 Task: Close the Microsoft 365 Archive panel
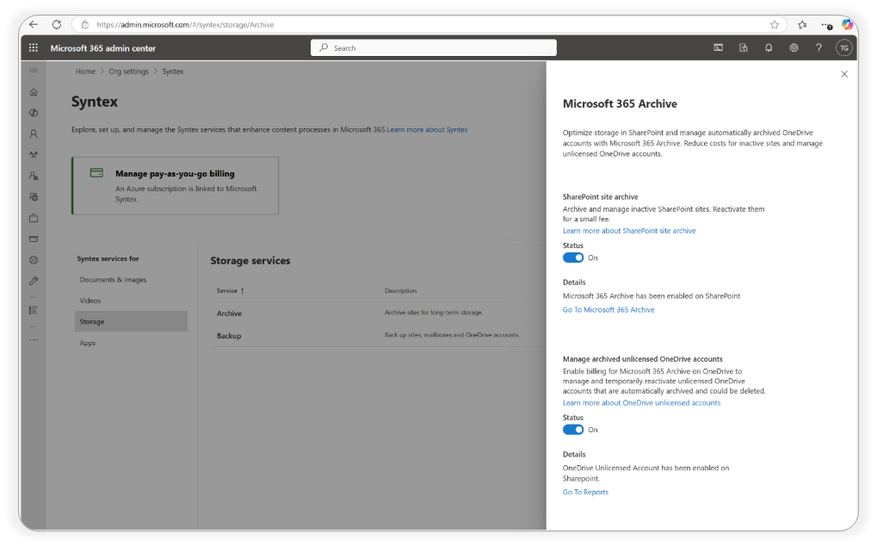pyautogui.click(x=844, y=74)
